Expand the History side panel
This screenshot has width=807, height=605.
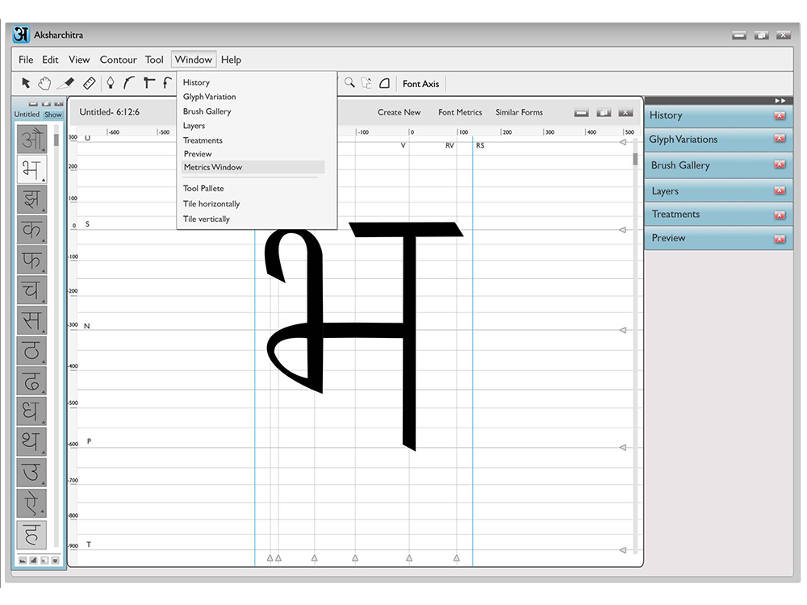(718, 115)
